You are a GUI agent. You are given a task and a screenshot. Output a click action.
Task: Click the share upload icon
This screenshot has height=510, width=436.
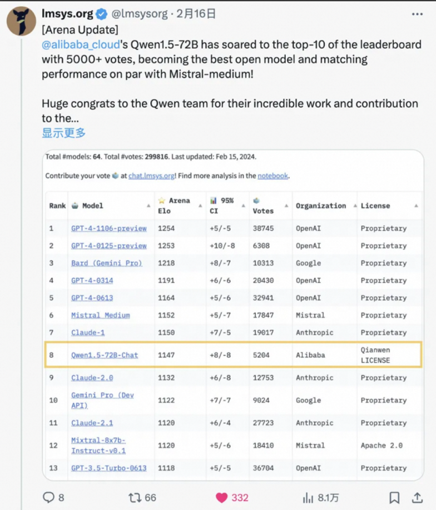417,497
